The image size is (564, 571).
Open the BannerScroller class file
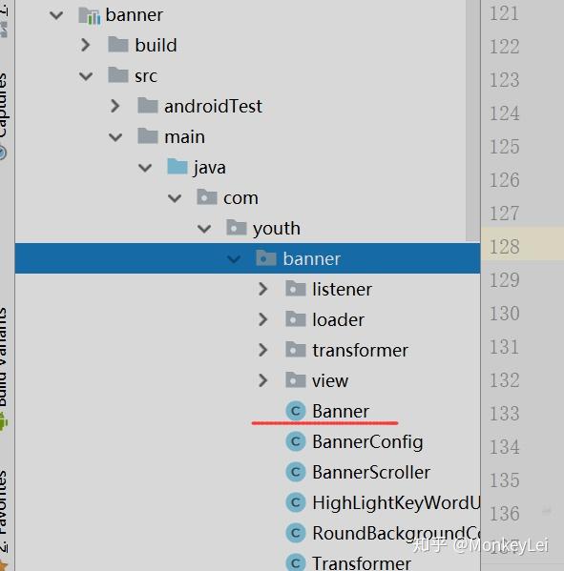371,472
